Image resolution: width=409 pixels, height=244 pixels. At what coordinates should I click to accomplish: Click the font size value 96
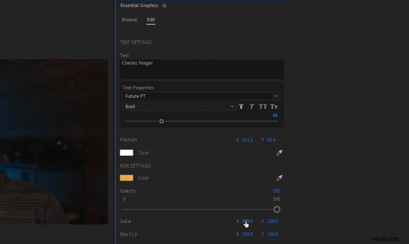(275, 115)
